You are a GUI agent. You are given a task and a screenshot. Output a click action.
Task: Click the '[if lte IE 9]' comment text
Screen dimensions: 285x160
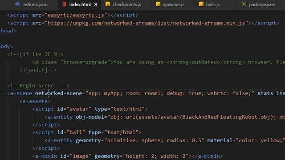40,54
